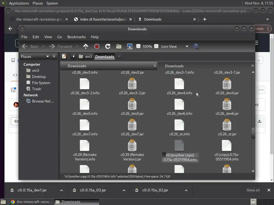Select the c0.26_dev3-2.jar file icon
Image resolution: width=274 pixels, height=205 pixels.
(x=132, y=84)
